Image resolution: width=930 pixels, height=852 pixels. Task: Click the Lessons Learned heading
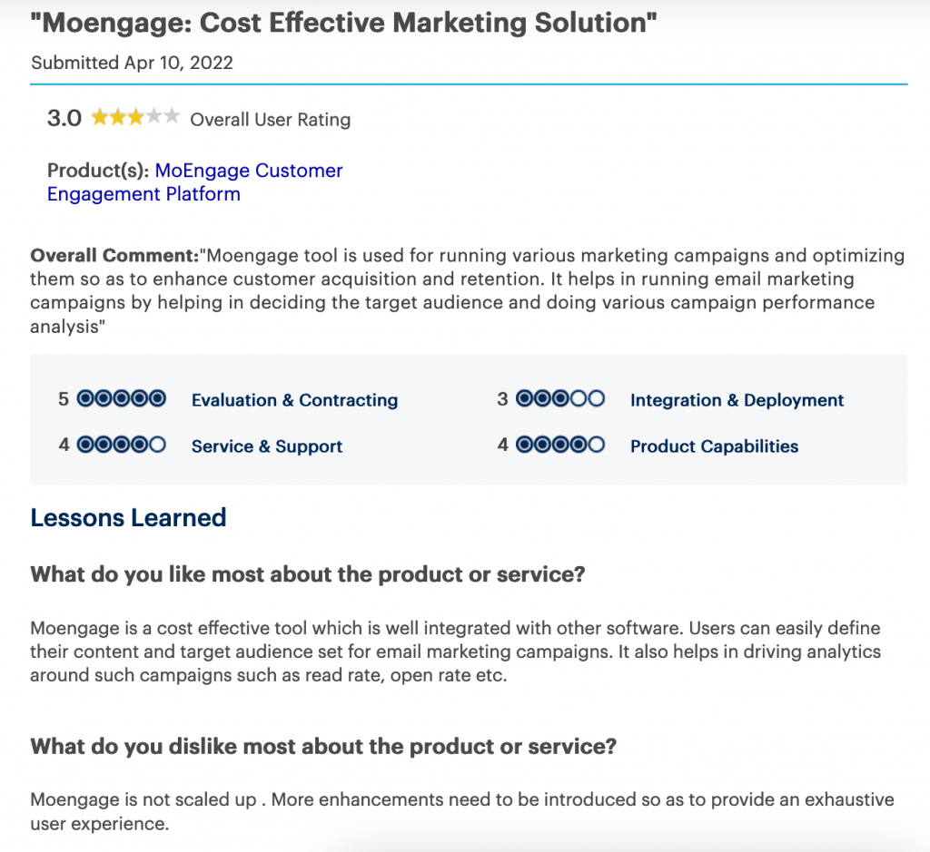coord(128,518)
